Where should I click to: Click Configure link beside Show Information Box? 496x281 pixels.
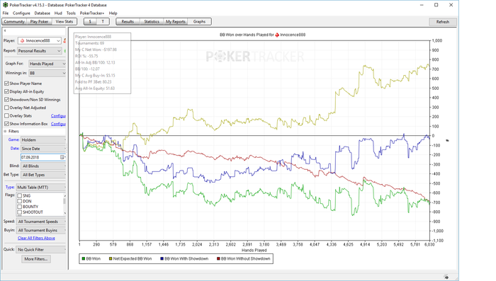(x=58, y=124)
